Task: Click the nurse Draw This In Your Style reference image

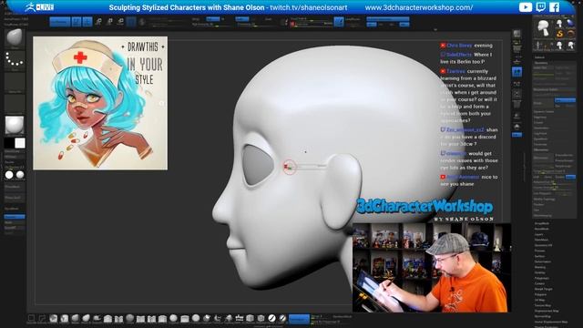Action: pyautogui.click(x=100, y=103)
